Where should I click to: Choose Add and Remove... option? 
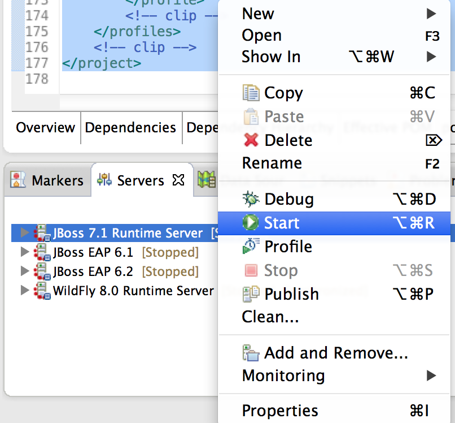(x=334, y=353)
